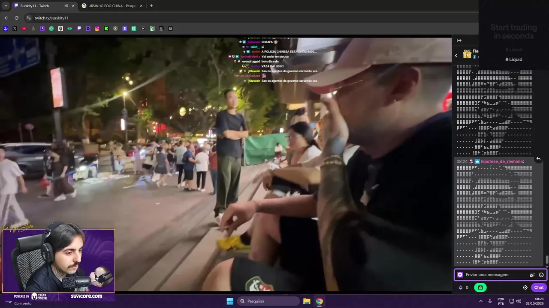
Task: Collapse the Twitch chat panel
Action: click(x=459, y=41)
